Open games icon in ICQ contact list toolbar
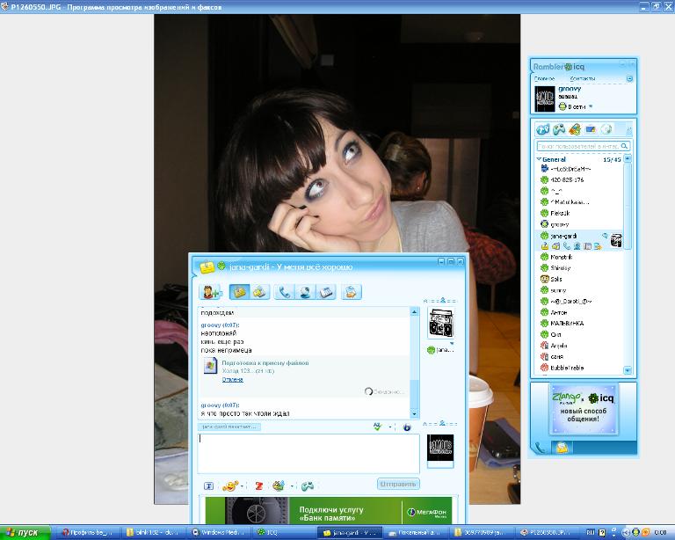 click(x=559, y=128)
